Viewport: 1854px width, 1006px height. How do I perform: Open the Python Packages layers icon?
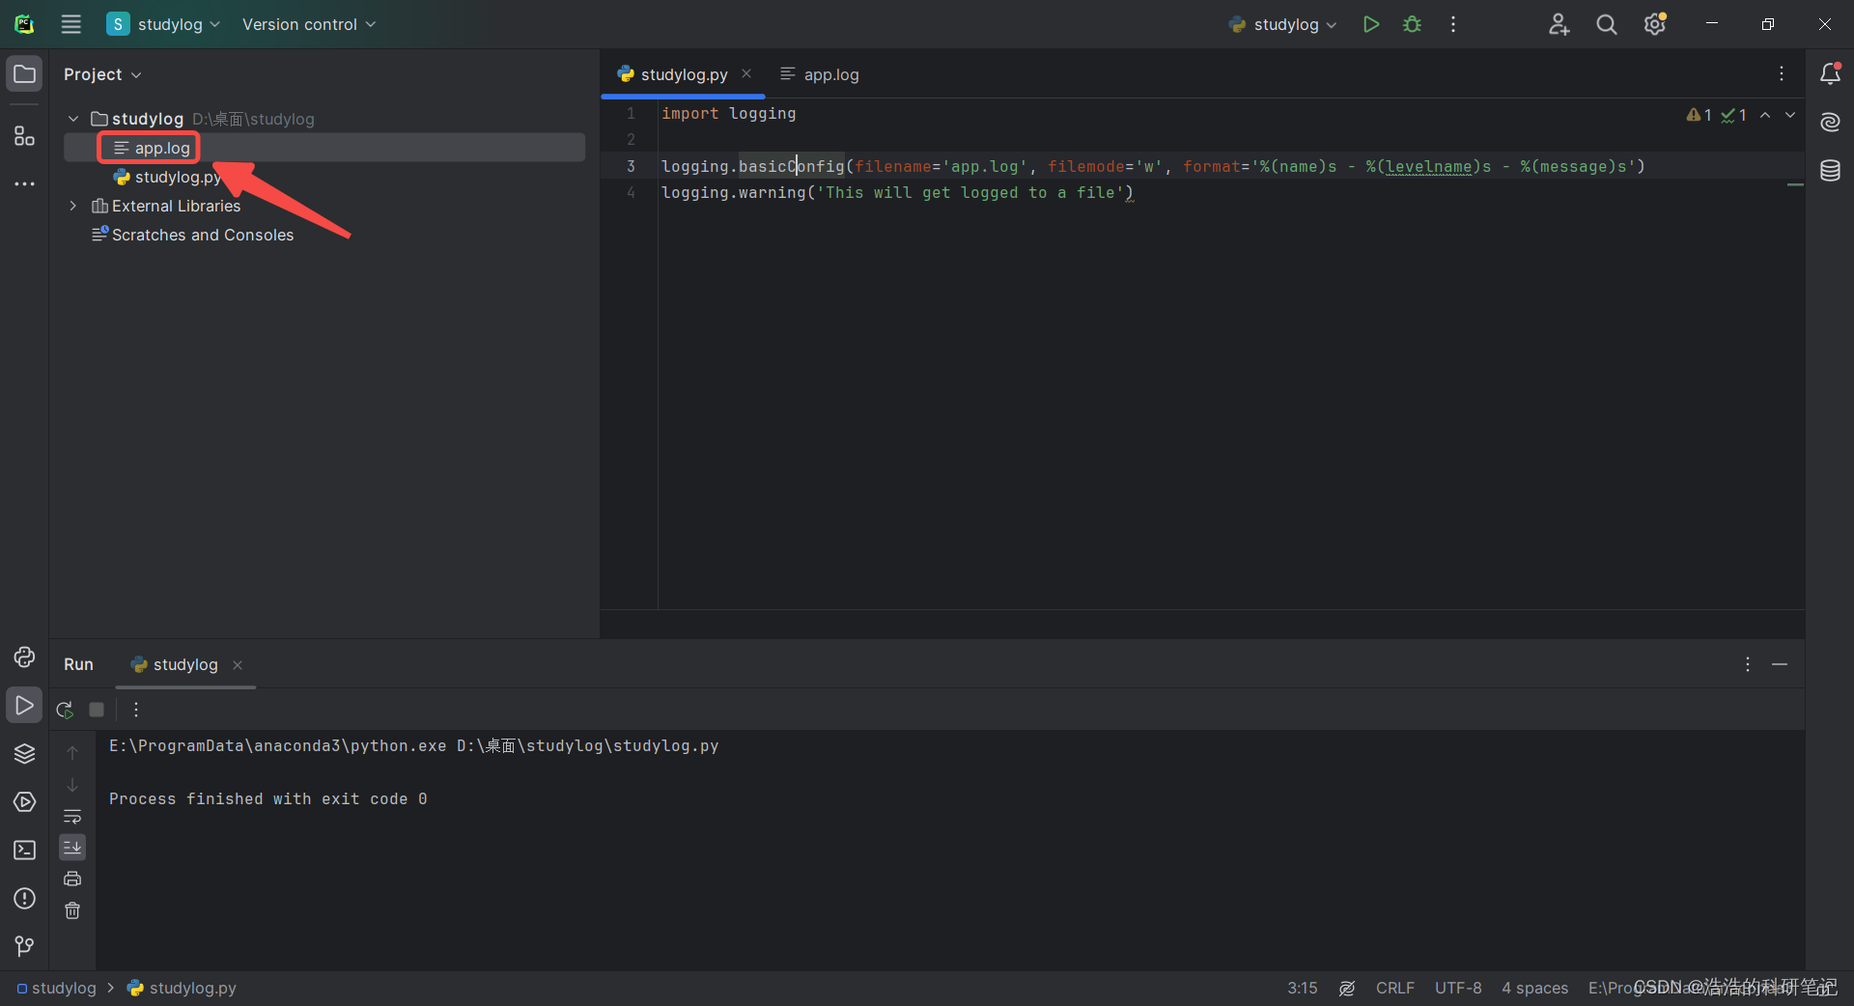click(x=24, y=754)
